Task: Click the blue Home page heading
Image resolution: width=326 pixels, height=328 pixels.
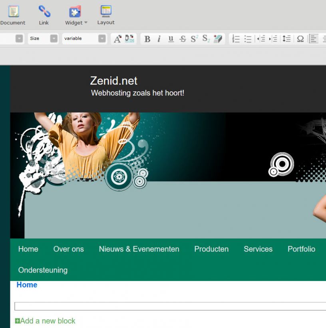Action: [27, 285]
